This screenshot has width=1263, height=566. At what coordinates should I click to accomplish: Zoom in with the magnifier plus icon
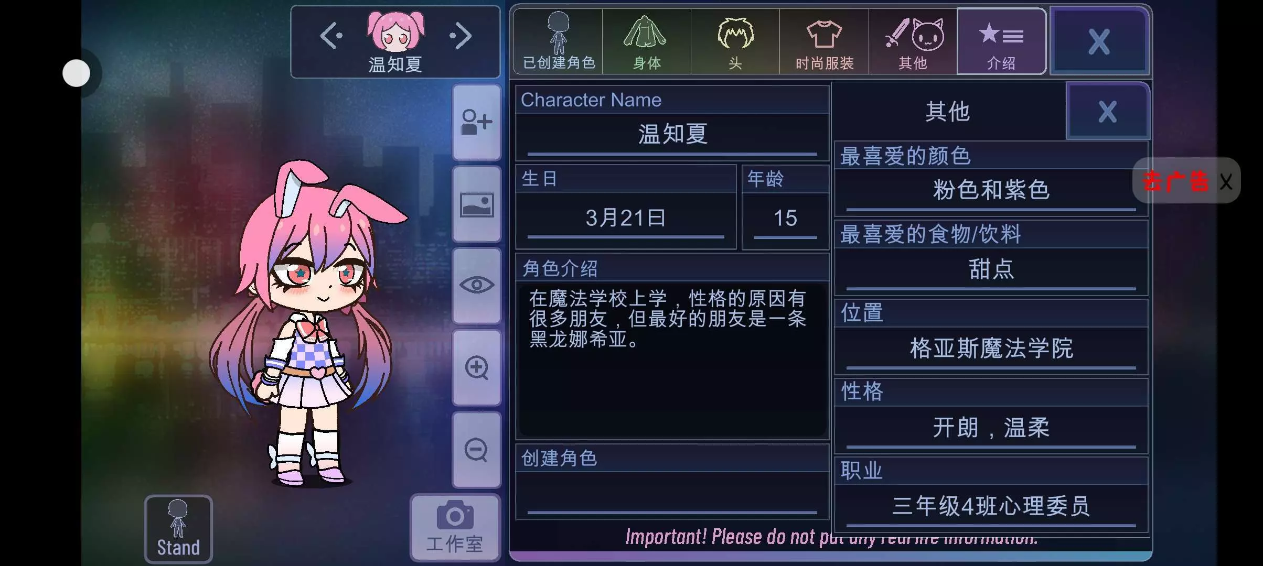click(x=476, y=367)
